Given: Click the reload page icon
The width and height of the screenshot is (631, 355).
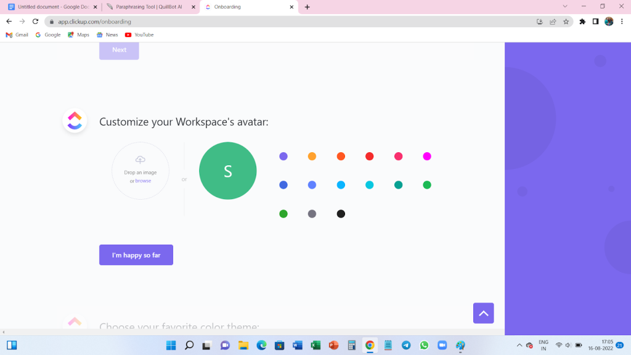Looking at the screenshot, I should (35, 21).
